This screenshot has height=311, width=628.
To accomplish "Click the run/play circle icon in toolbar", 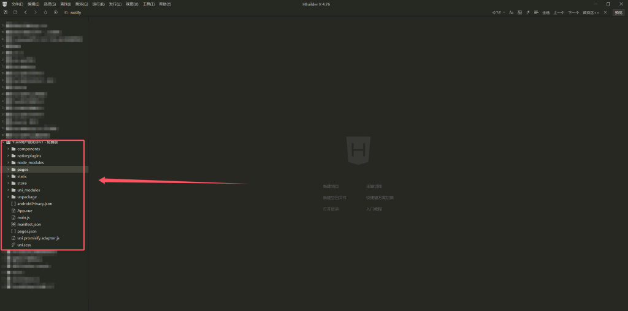I will tap(56, 12).
